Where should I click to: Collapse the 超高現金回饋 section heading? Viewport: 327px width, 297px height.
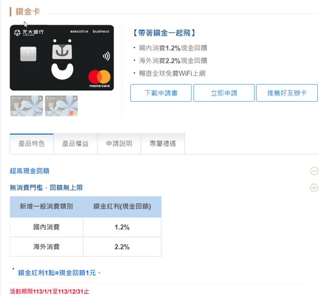click(30, 171)
